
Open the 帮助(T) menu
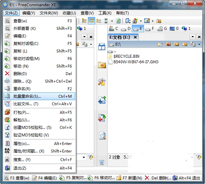[x=122, y=13]
